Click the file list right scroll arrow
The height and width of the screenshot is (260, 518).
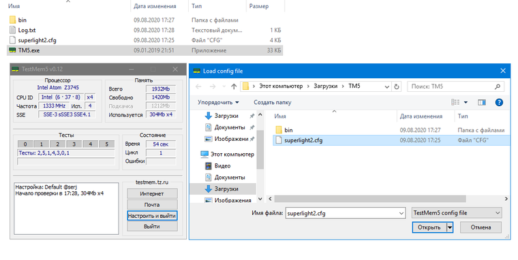point(506,199)
